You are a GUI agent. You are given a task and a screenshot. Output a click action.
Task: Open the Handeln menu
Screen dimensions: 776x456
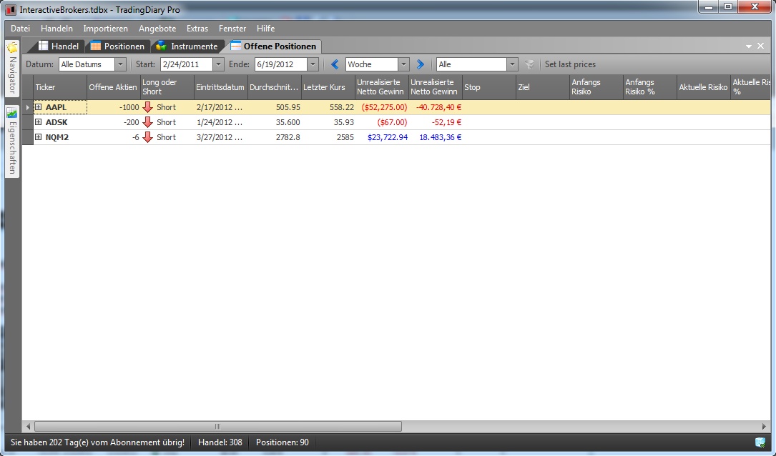57,29
